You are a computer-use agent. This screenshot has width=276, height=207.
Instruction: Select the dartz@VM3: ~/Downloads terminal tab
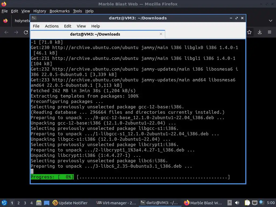point(98,34)
